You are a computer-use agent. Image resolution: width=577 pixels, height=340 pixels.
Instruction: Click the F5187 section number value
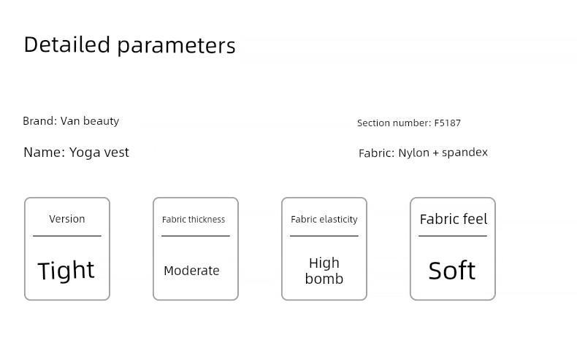coord(447,123)
